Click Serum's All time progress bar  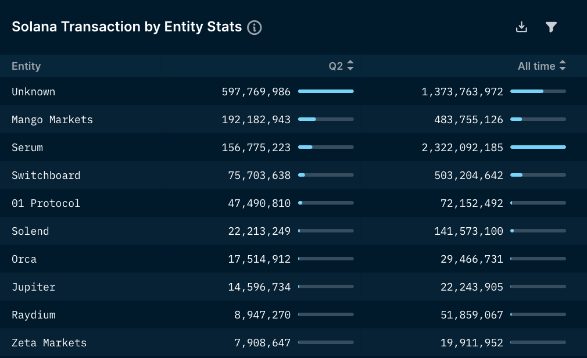point(538,147)
